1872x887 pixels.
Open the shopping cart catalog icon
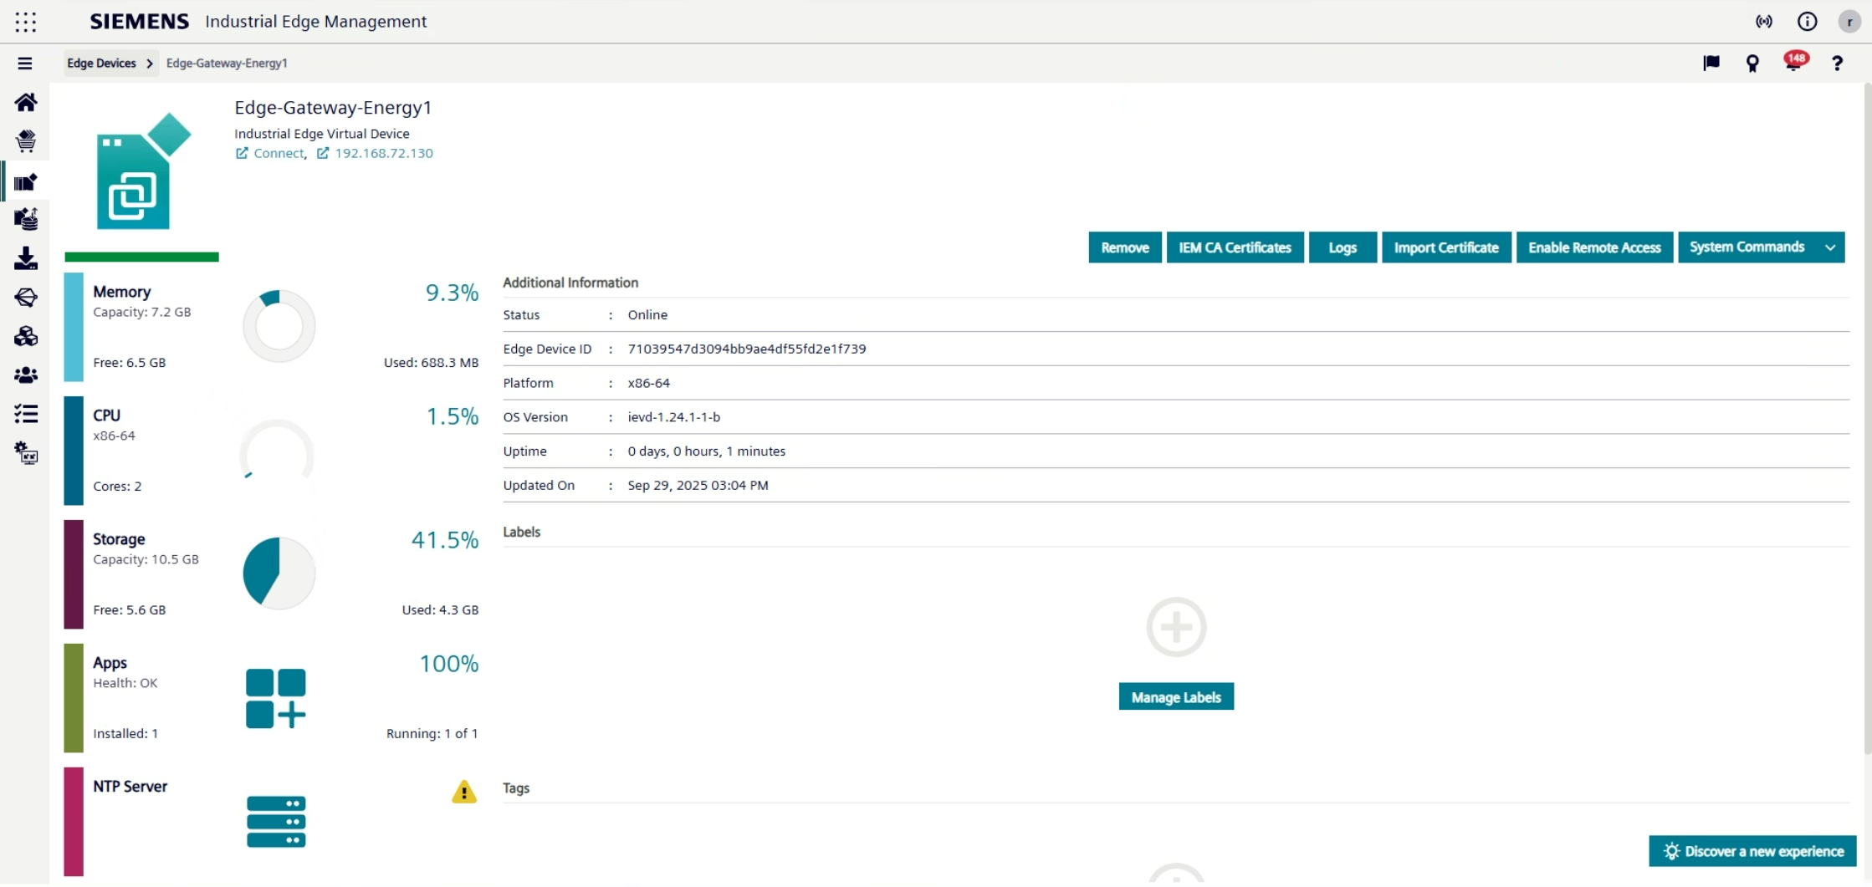coord(26,140)
